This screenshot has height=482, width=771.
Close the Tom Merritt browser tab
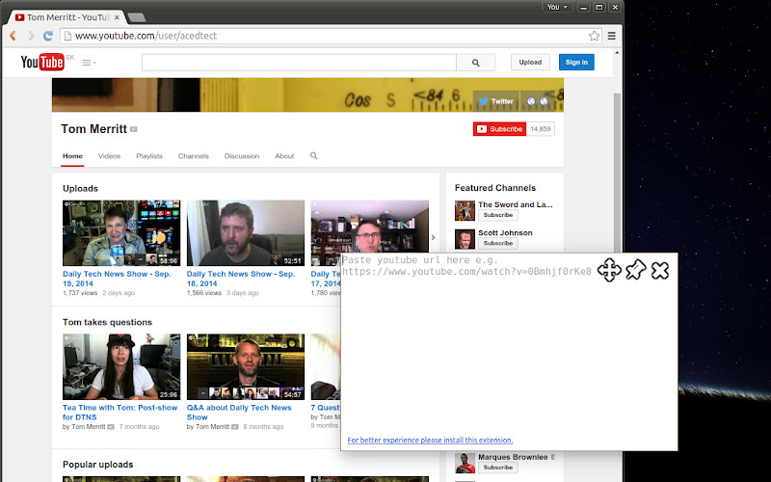[117, 17]
